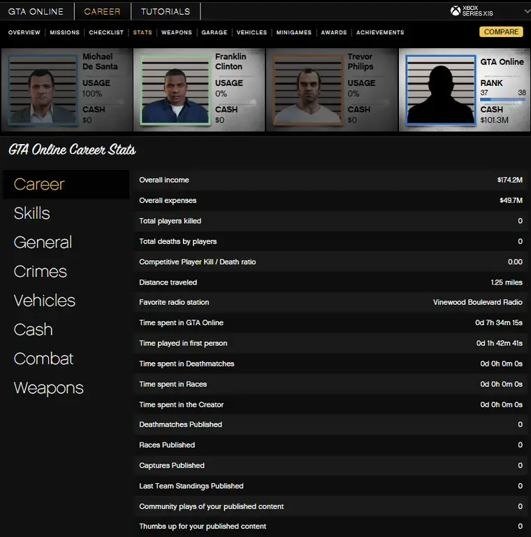
Task: Open the Achievements sub-navigation tab
Action: (x=380, y=32)
